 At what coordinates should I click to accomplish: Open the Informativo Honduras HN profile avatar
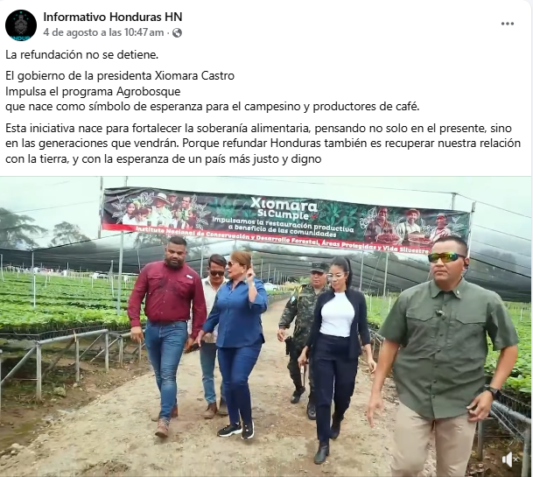[x=21, y=25]
